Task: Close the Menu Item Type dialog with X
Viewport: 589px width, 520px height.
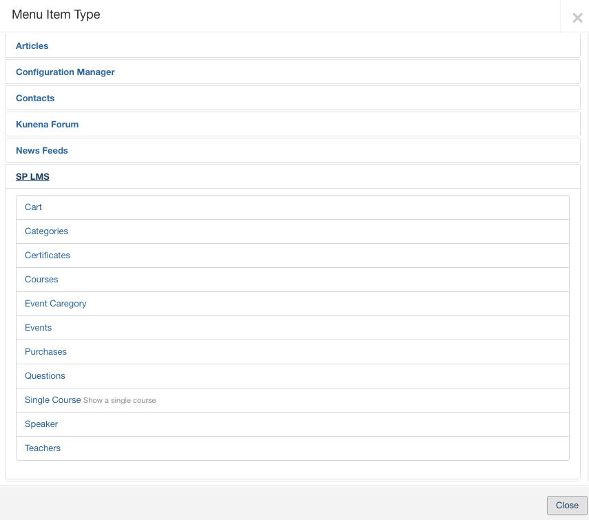Action: (x=577, y=18)
